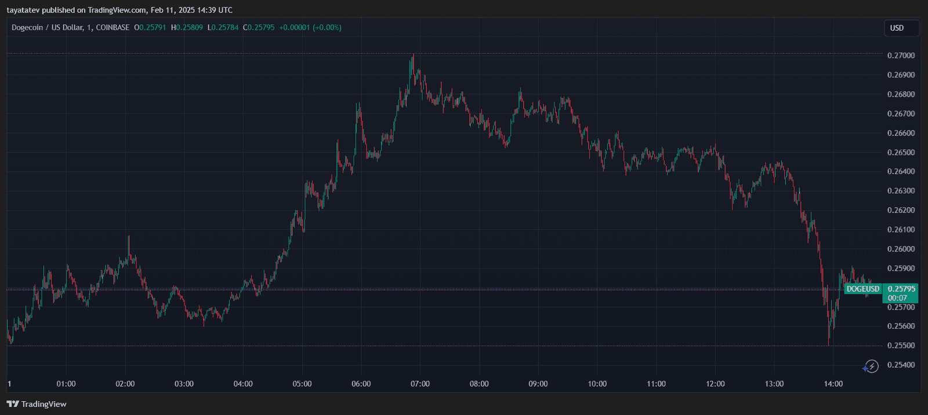This screenshot has height=415, width=928.
Task: Click the 0.26000 price axis label
Action: [x=901, y=249]
